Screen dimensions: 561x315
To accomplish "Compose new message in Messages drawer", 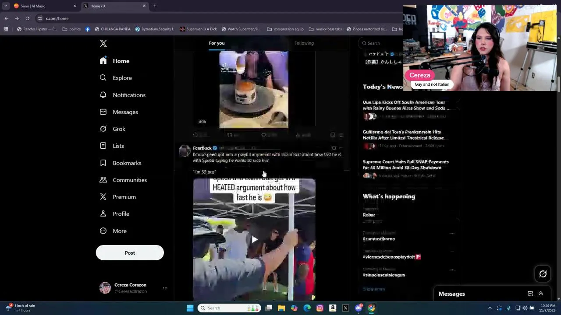I will pyautogui.click(x=530, y=294).
